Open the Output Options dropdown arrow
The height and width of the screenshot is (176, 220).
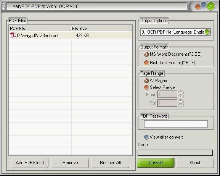[x=207, y=32]
